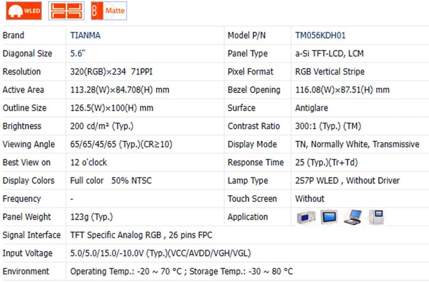Click the Response Time label

pyautogui.click(x=256, y=162)
